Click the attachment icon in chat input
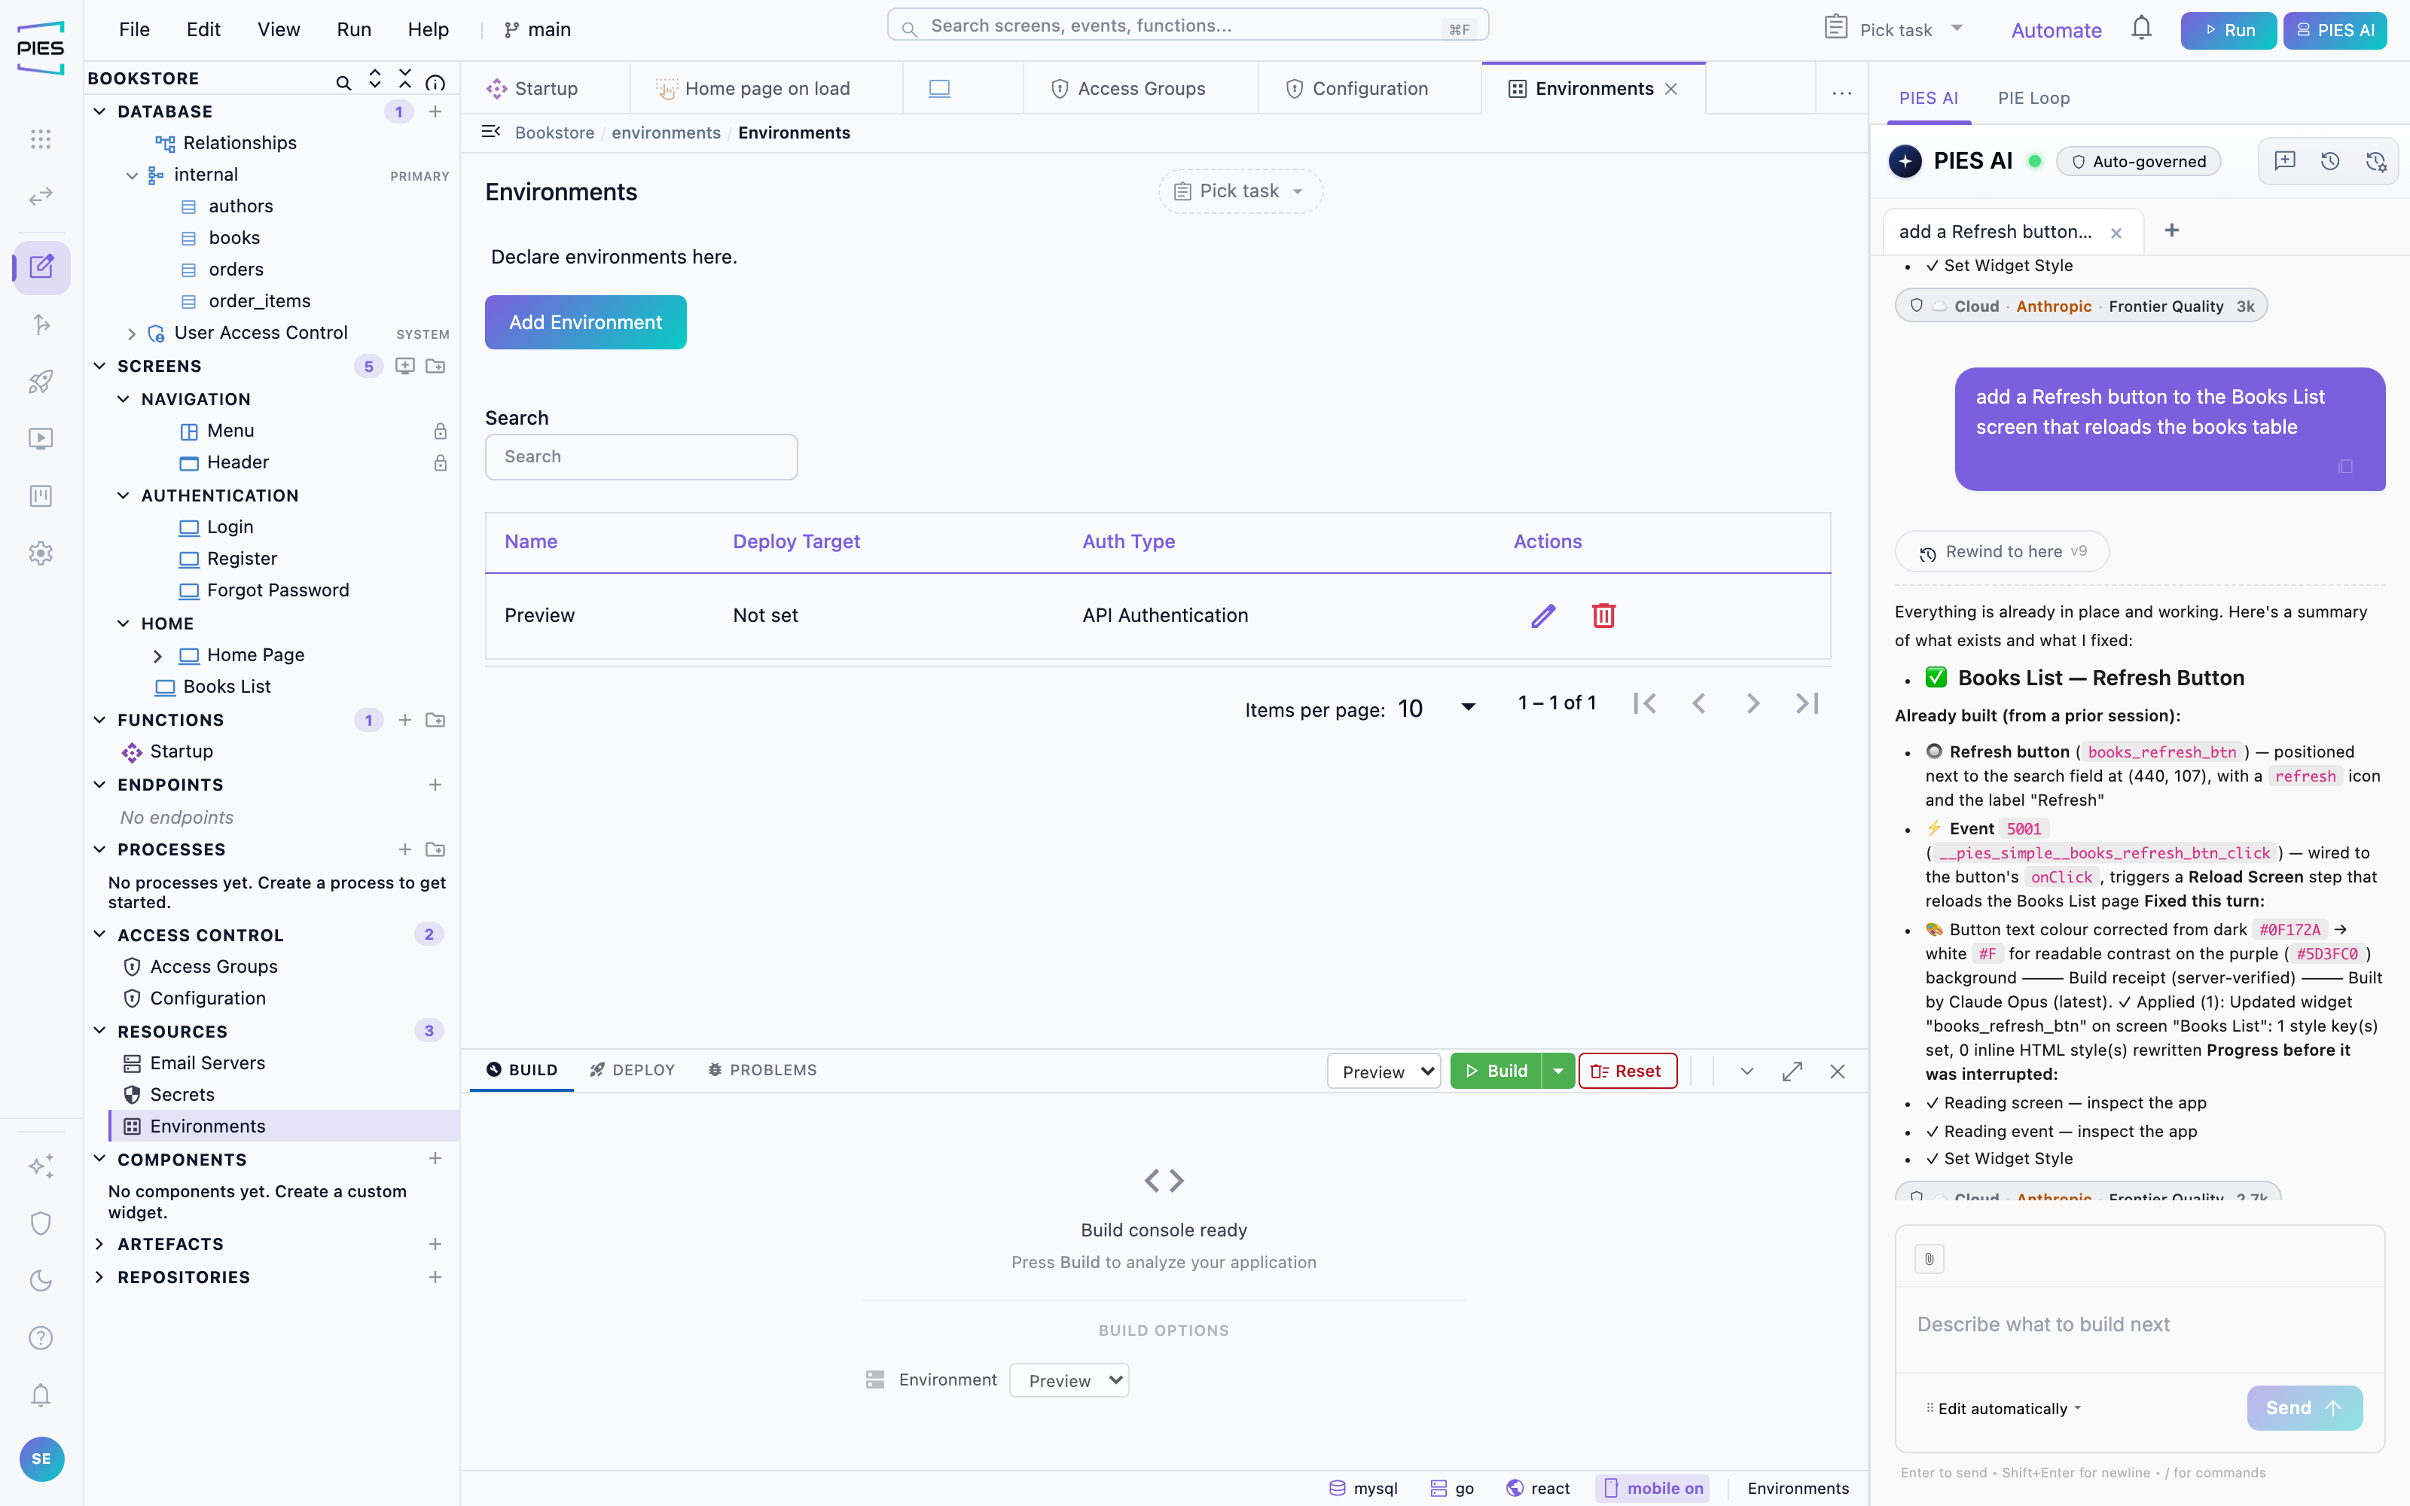The image size is (2410, 1506). (1929, 1259)
